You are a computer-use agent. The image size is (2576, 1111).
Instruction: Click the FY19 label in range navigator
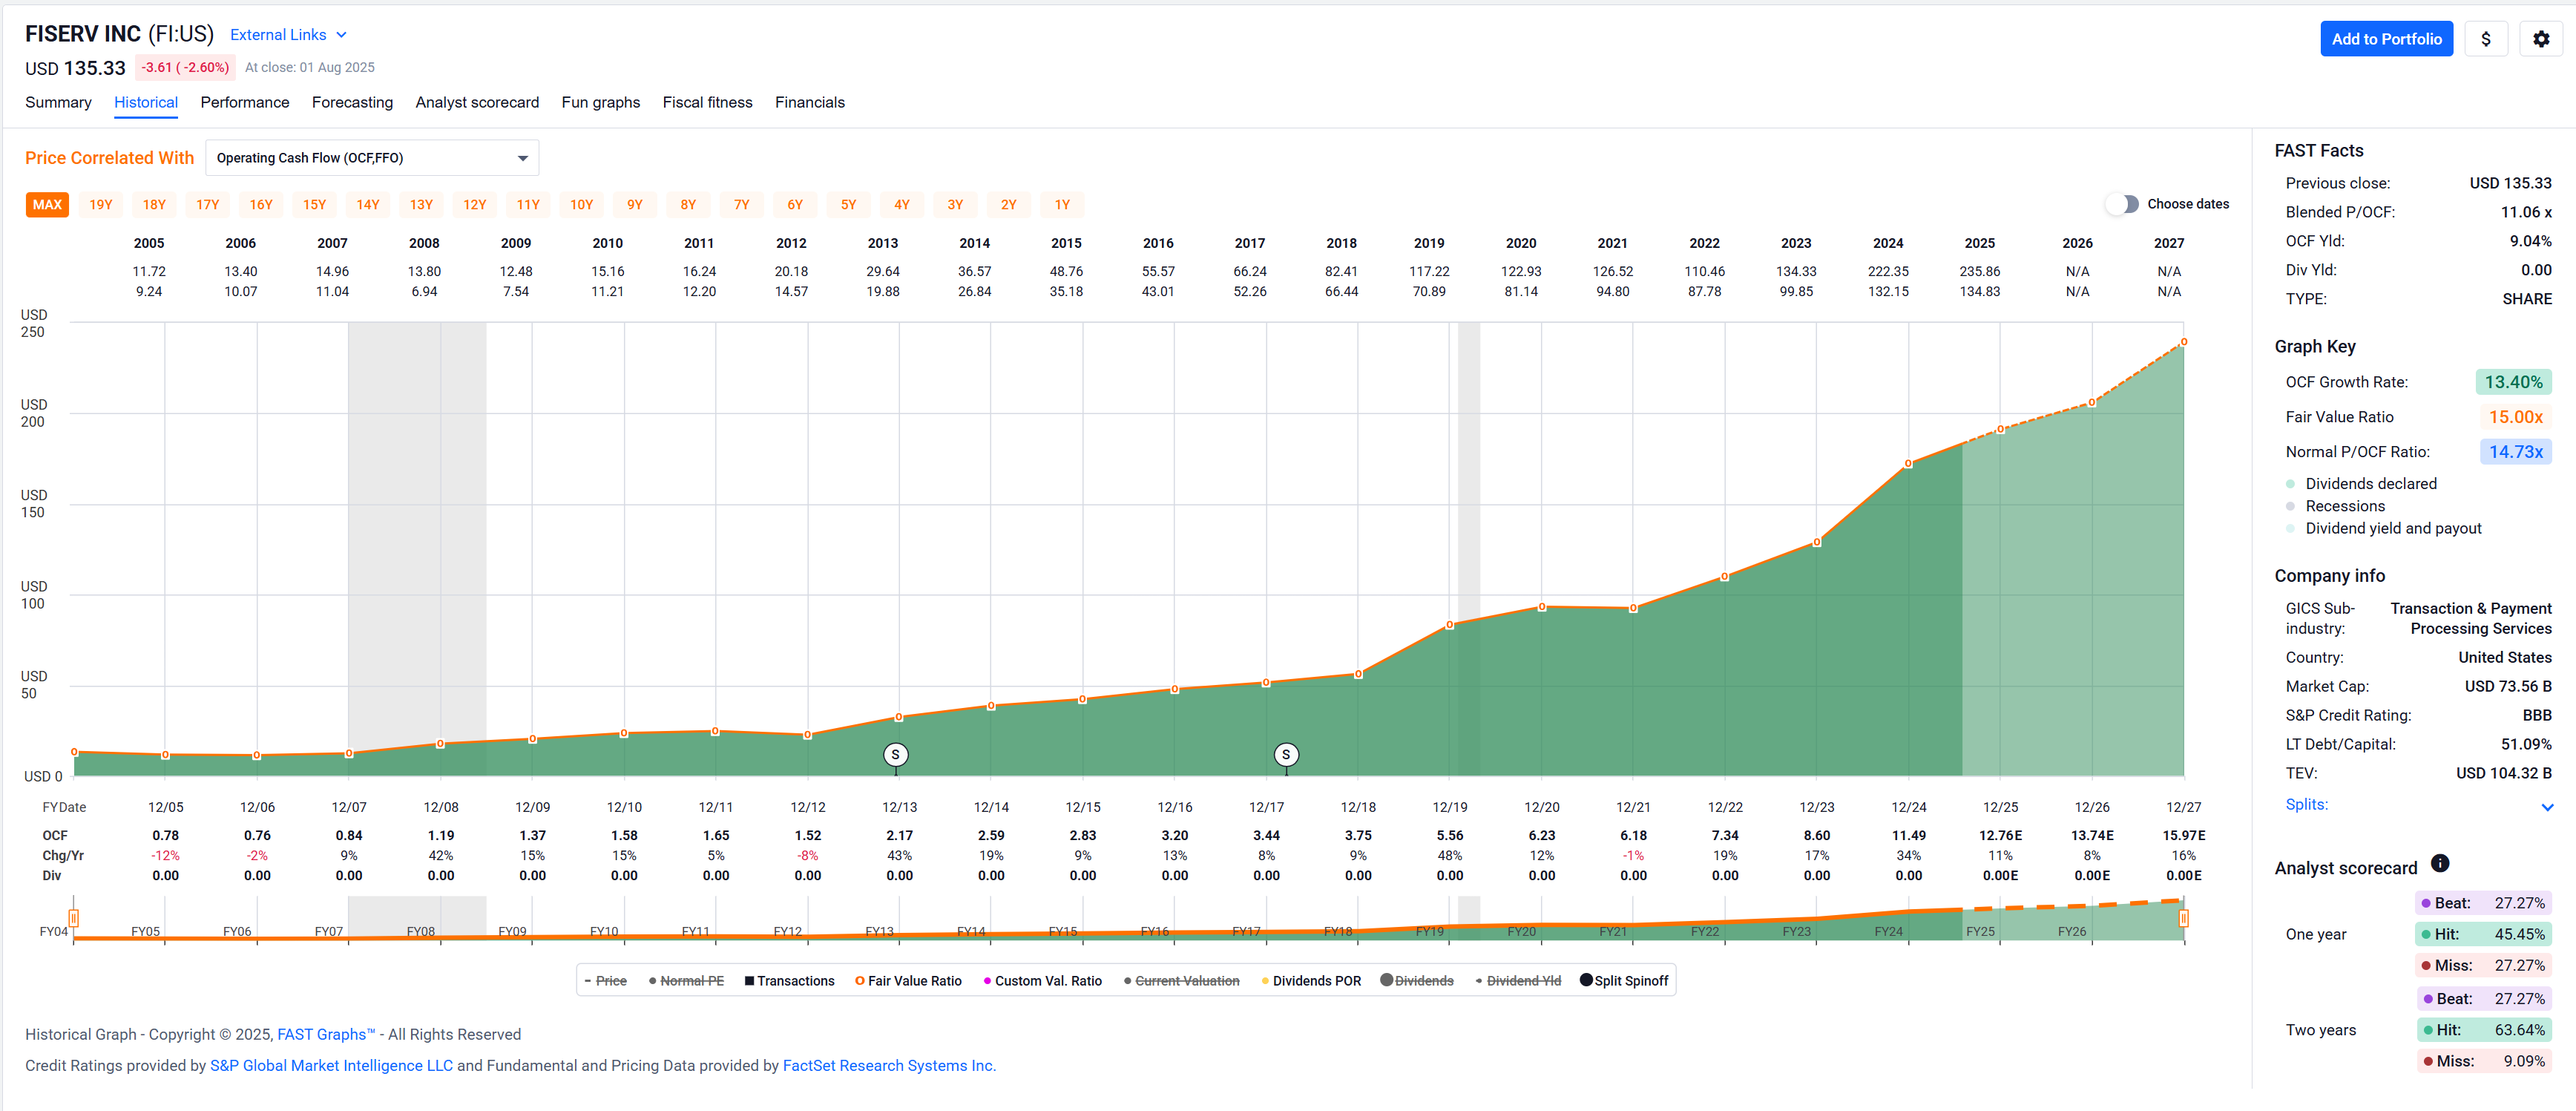[1429, 931]
